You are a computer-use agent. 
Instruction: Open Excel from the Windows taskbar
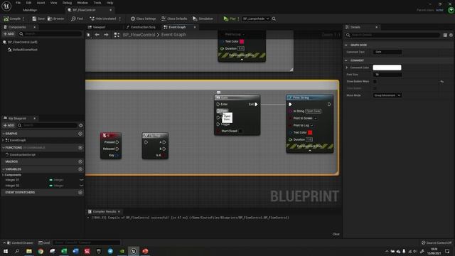tap(64, 251)
